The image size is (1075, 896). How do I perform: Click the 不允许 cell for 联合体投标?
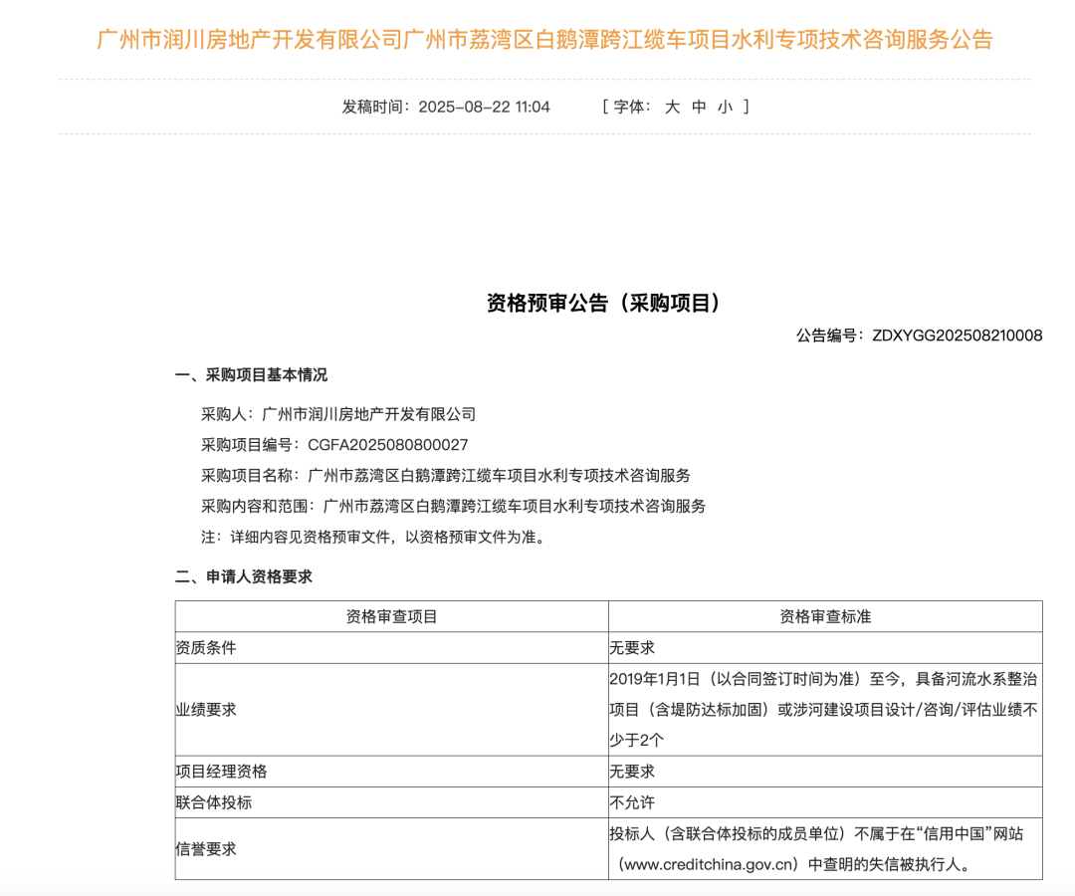click(632, 802)
